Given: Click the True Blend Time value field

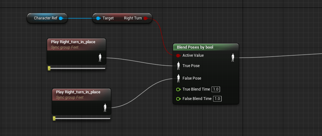Looking at the screenshot, I should tap(216, 89).
